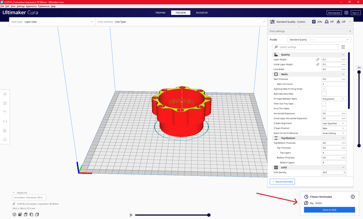Screen dimensions: 363x219
Task: Click the 3D view cube icon
Action: tap(14, 214)
